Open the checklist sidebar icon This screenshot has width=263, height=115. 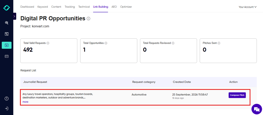[6, 56]
